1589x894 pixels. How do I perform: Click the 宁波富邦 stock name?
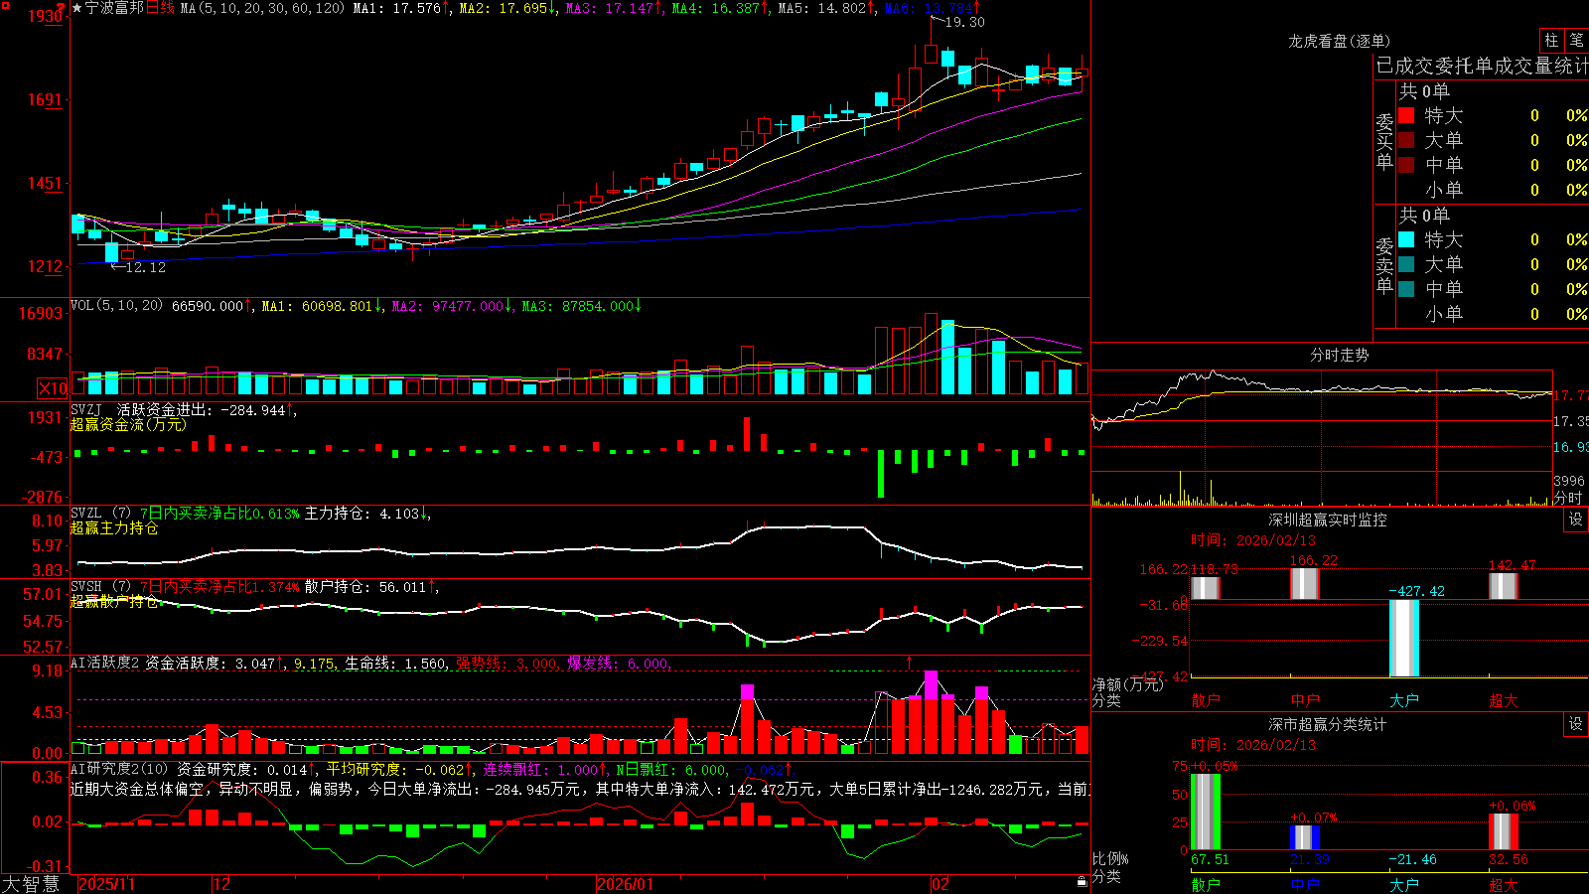(x=114, y=8)
